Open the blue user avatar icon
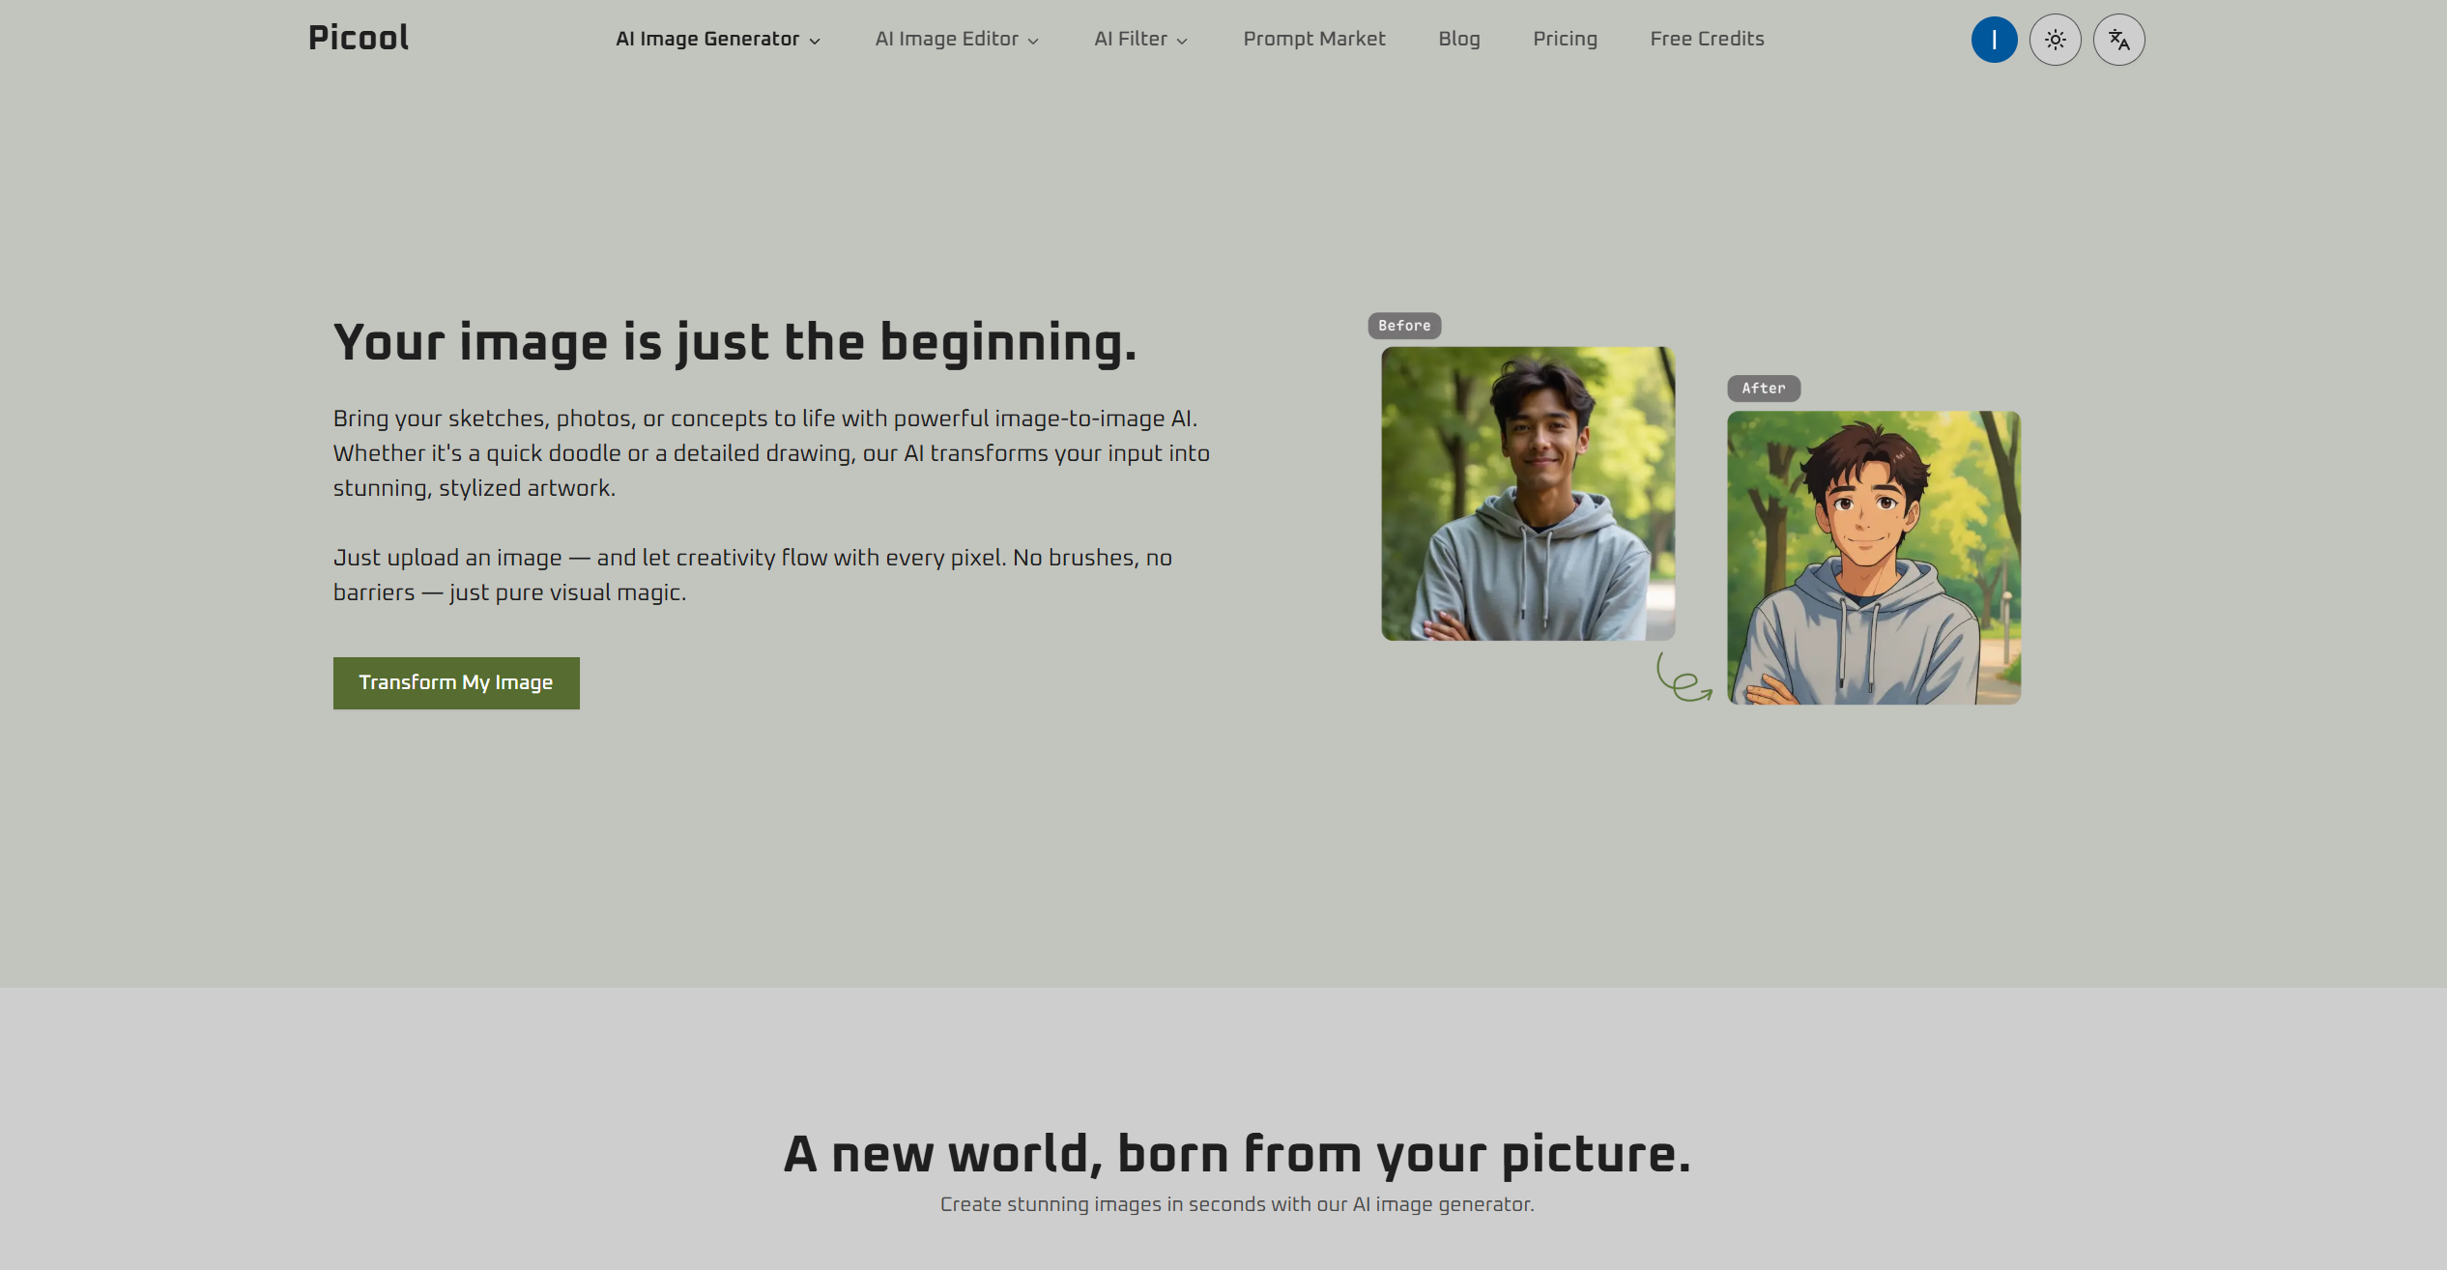The width and height of the screenshot is (2447, 1270). click(1994, 40)
